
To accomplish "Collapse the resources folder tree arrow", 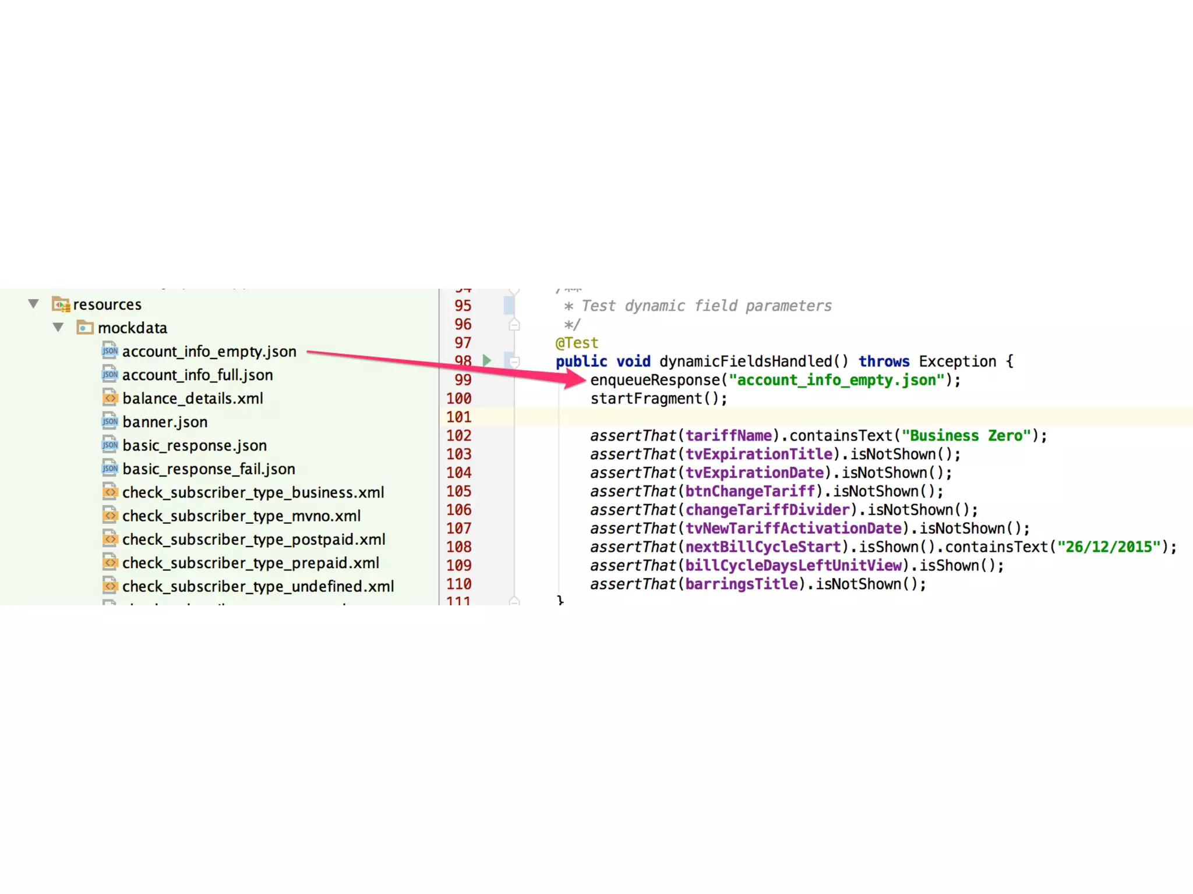I will tap(34, 304).
